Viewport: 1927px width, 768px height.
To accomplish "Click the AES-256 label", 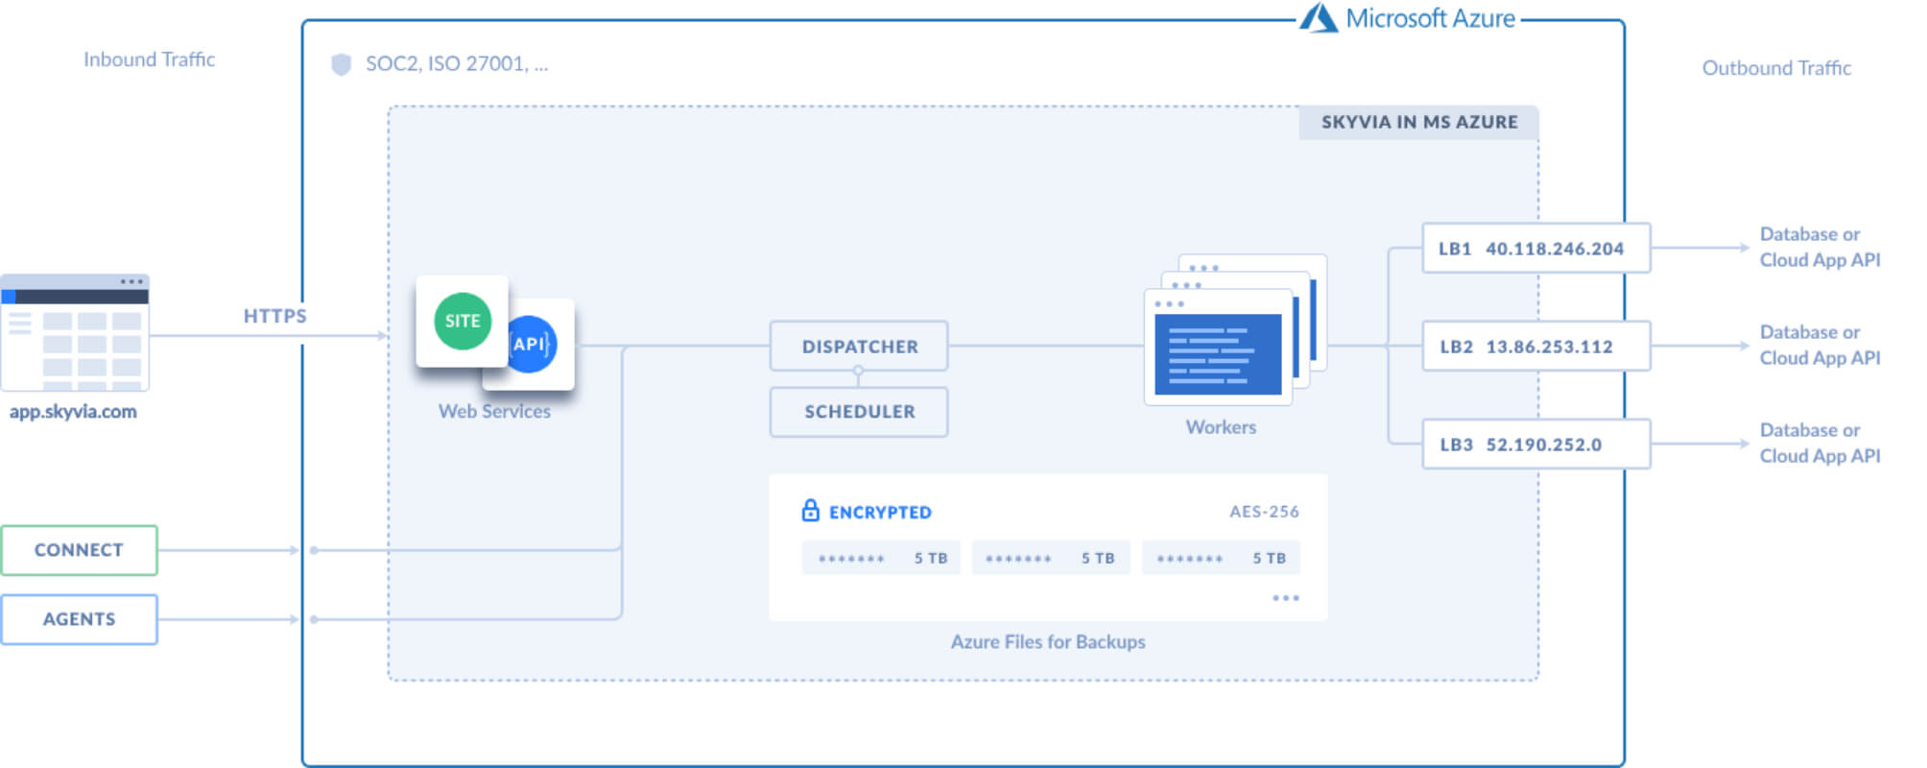I will tap(1264, 512).
